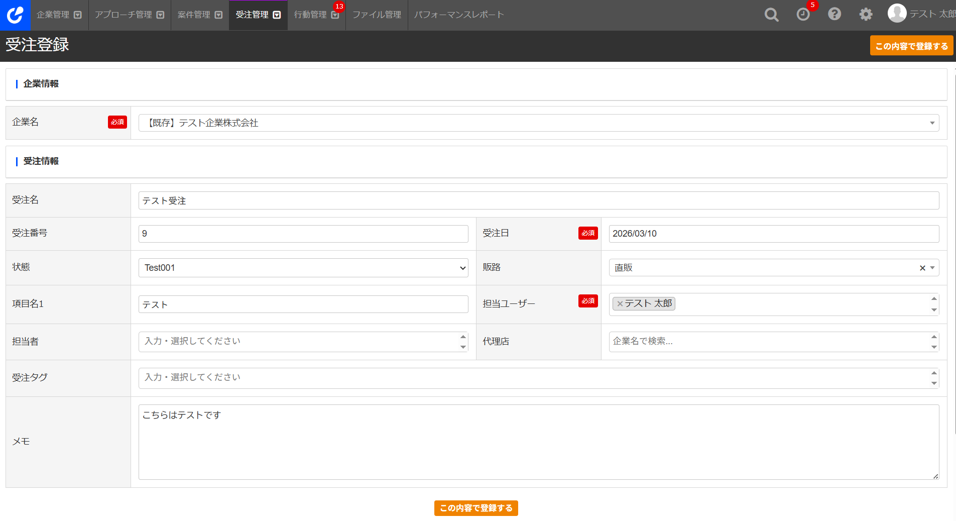Open the help question mark icon
The height and width of the screenshot is (521, 956).
[834, 14]
